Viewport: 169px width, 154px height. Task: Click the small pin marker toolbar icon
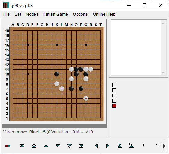(x=143, y=146)
